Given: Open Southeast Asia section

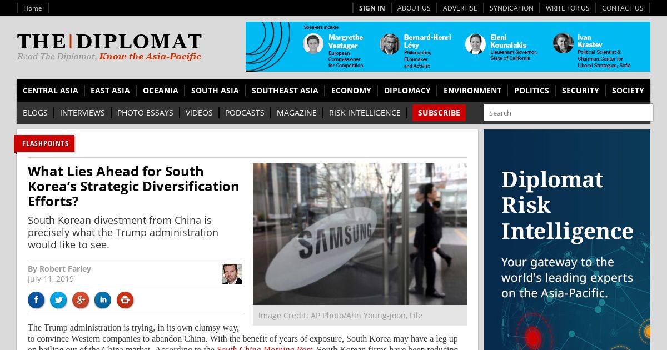Looking at the screenshot, I should [x=285, y=91].
